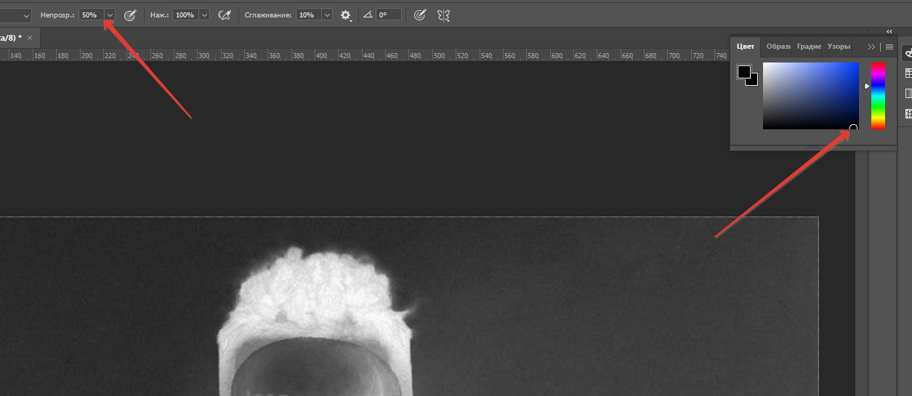This screenshot has width=912, height=396.
Task: Click the Сглаживание: label
Action: [269, 15]
